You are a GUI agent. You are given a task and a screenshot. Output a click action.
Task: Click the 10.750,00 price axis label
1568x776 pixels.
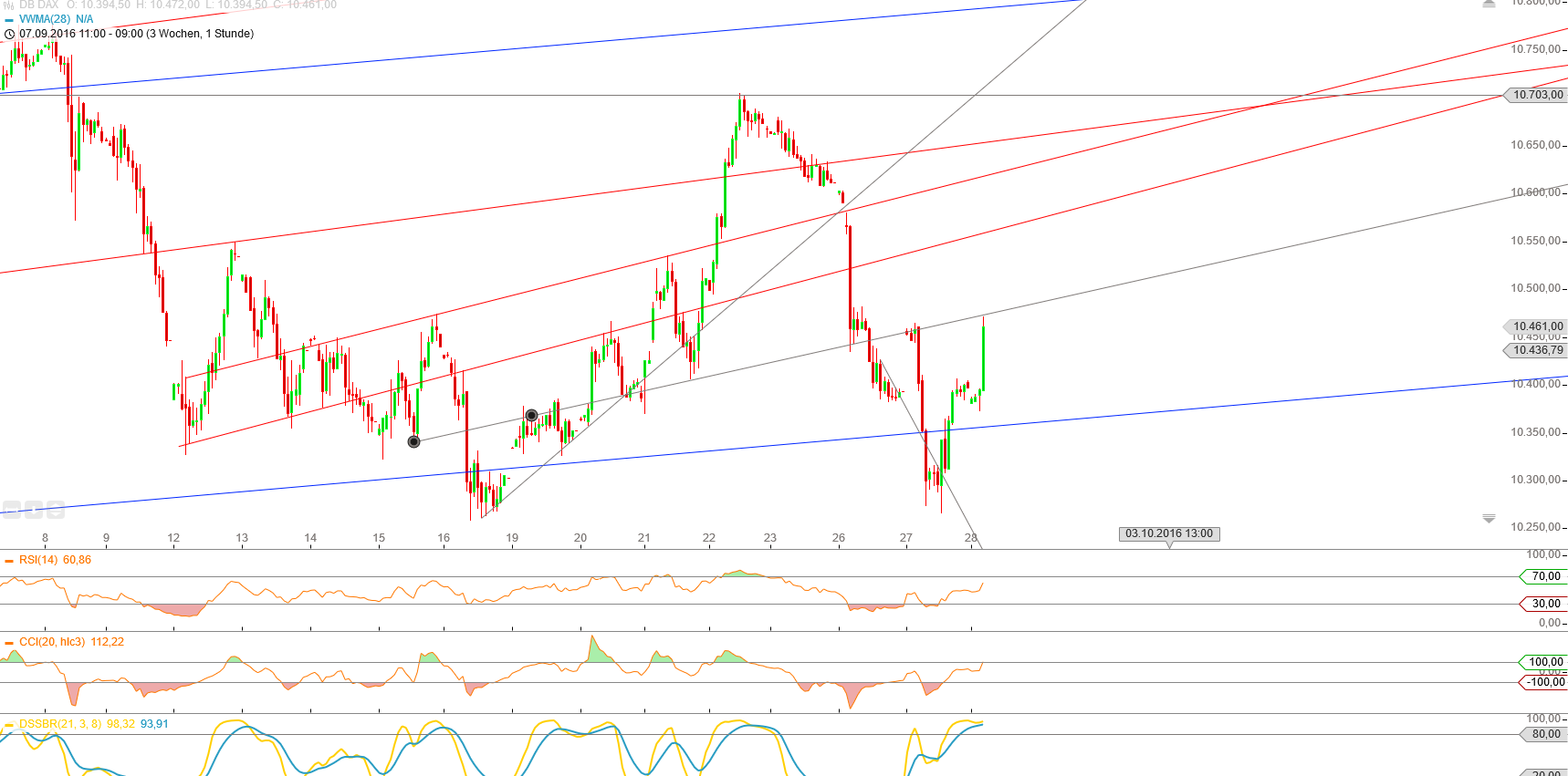tap(1535, 49)
